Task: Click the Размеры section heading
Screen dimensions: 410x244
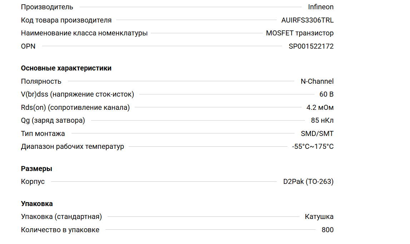Action: [x=36, y=169]
